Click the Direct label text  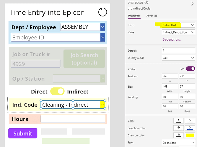point(39,91)
